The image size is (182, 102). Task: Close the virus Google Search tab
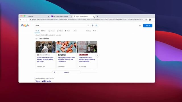94,16
